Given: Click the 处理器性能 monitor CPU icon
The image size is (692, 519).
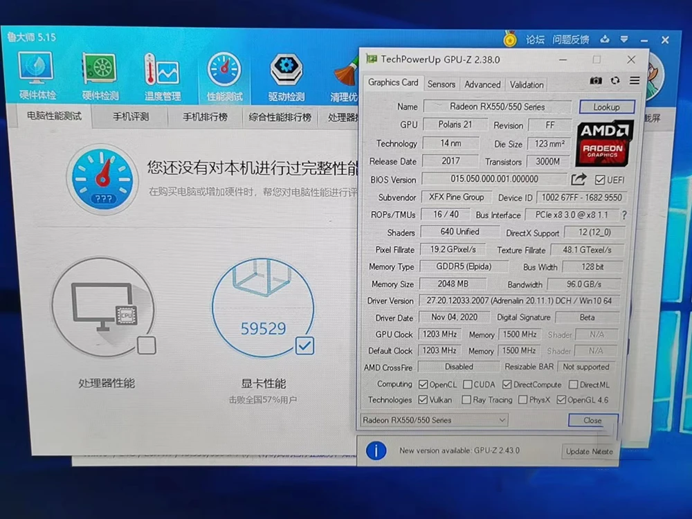Looking at the screenshot, I should point(102,307).
